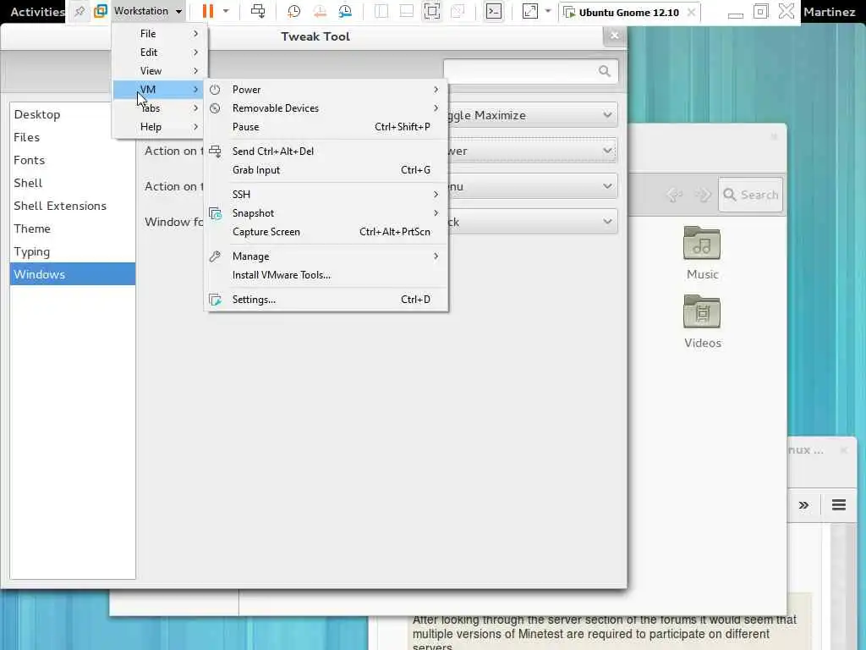866x650 pixels.
Task: Expand the Manage submenu
Action: coord(326,256)
